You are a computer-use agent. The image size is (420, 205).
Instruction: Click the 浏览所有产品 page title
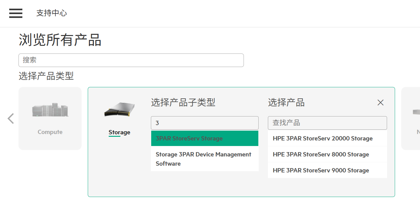pos(60,40)
